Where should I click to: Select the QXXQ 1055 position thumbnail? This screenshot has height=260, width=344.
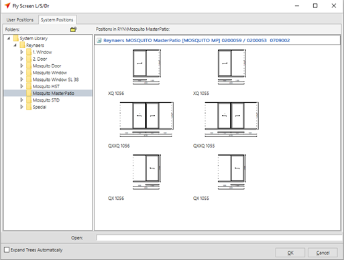point(231,119)
